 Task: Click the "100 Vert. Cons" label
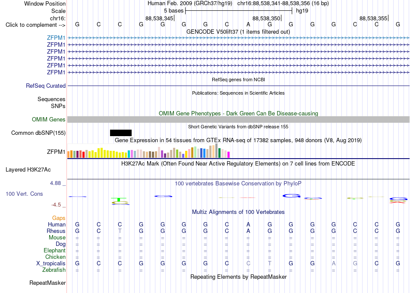pos(24,194)
